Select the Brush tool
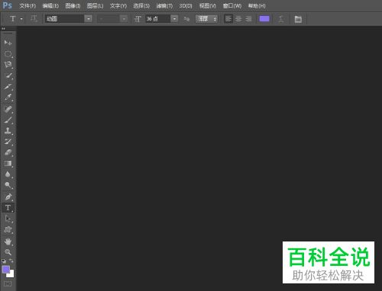Viewport: 382px width, 291px height. point(8,120)
